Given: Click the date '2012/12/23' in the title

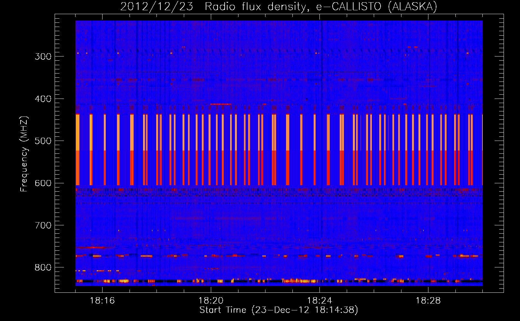Looking at the screenshot, I should [x=157, y=6].
